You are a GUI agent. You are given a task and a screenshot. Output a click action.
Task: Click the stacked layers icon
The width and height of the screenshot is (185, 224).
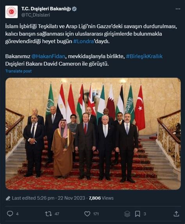[x=127, y=214]
